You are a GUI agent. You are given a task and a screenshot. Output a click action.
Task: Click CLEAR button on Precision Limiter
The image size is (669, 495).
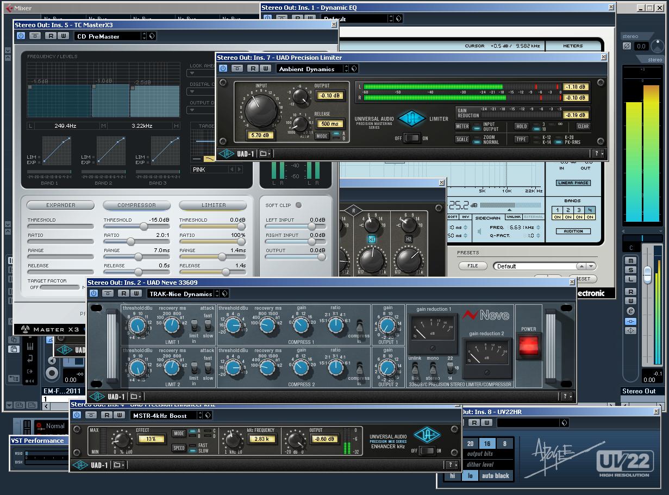[x=583, y=127]
